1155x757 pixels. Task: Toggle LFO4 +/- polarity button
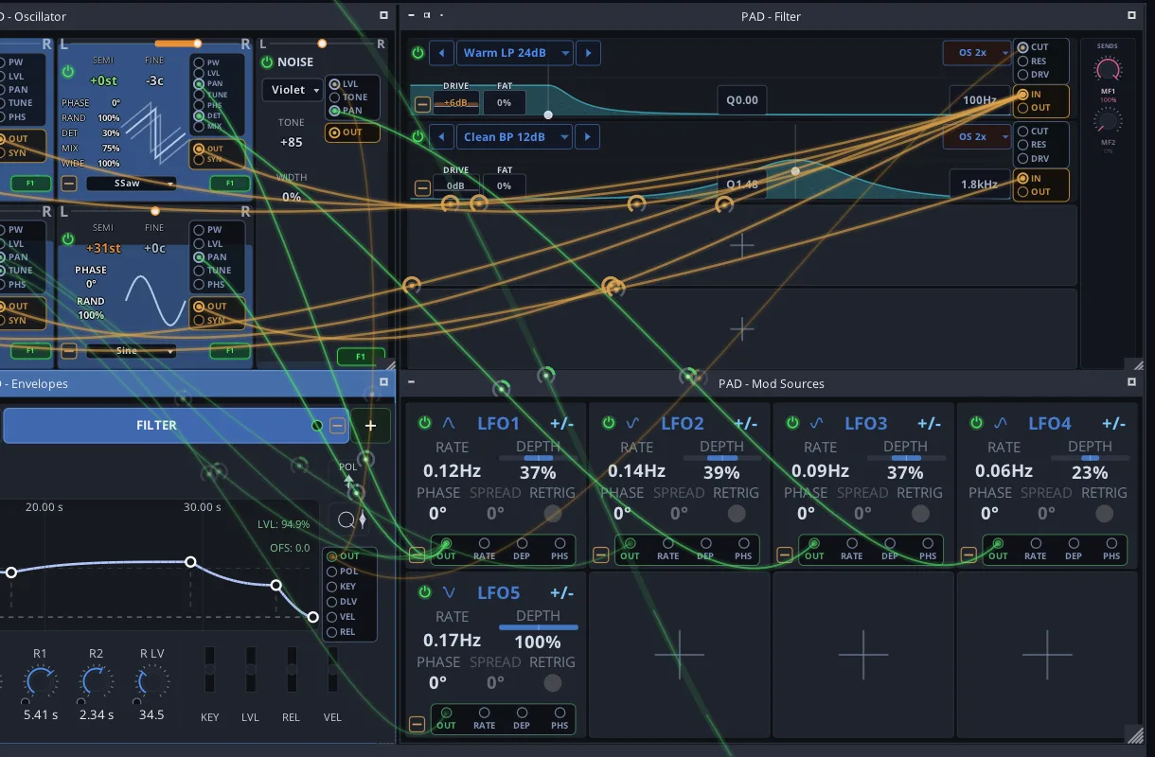pos(1113,423)
